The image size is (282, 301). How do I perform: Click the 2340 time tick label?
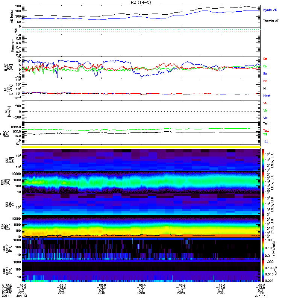click(x=221, y=293)
